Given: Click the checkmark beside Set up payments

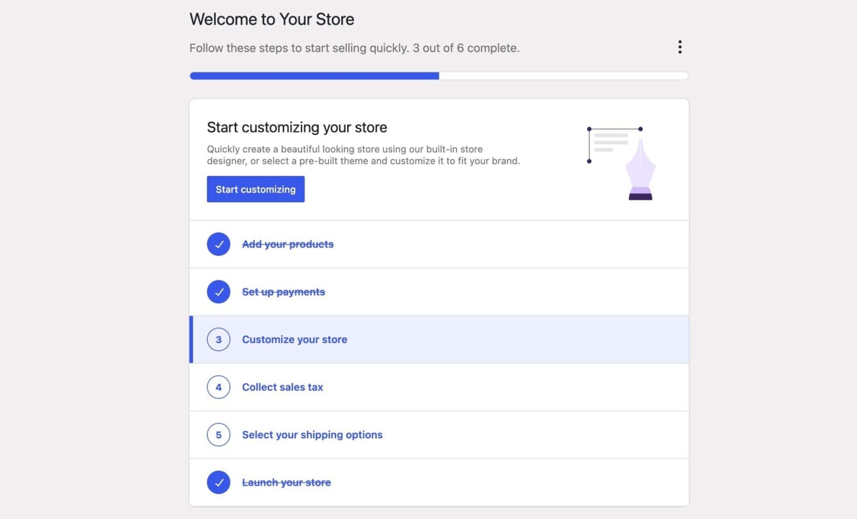Looking at the screenshot, I should point(218,292).
